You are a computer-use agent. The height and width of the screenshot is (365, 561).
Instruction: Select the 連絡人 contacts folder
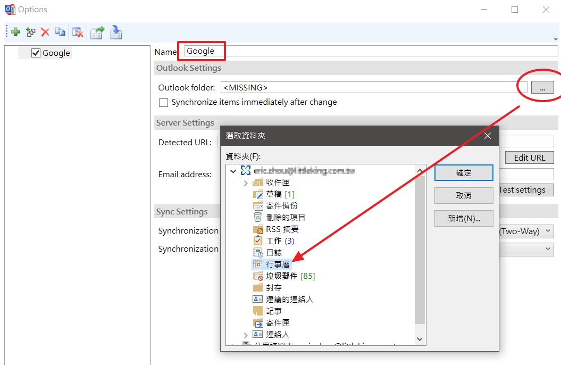click(x=278, y=334)
